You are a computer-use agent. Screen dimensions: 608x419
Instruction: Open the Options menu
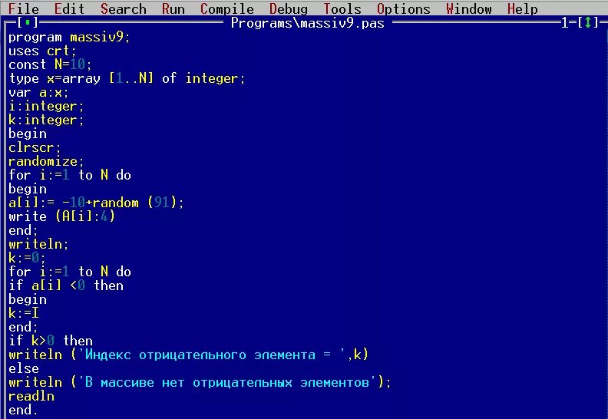(x=403, y=8)
